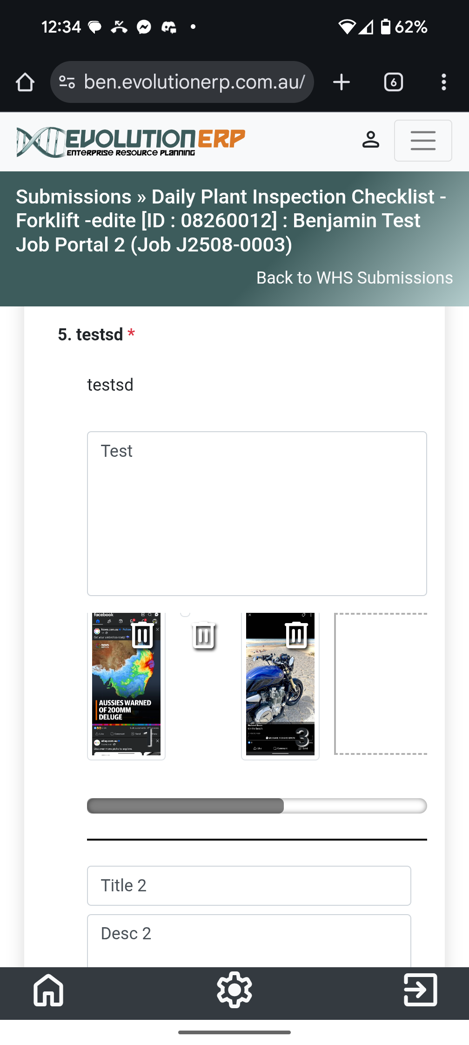This screenshot has height=1045, width=469.
Task: Show the open browser tabs switcher
Action: 393,82
